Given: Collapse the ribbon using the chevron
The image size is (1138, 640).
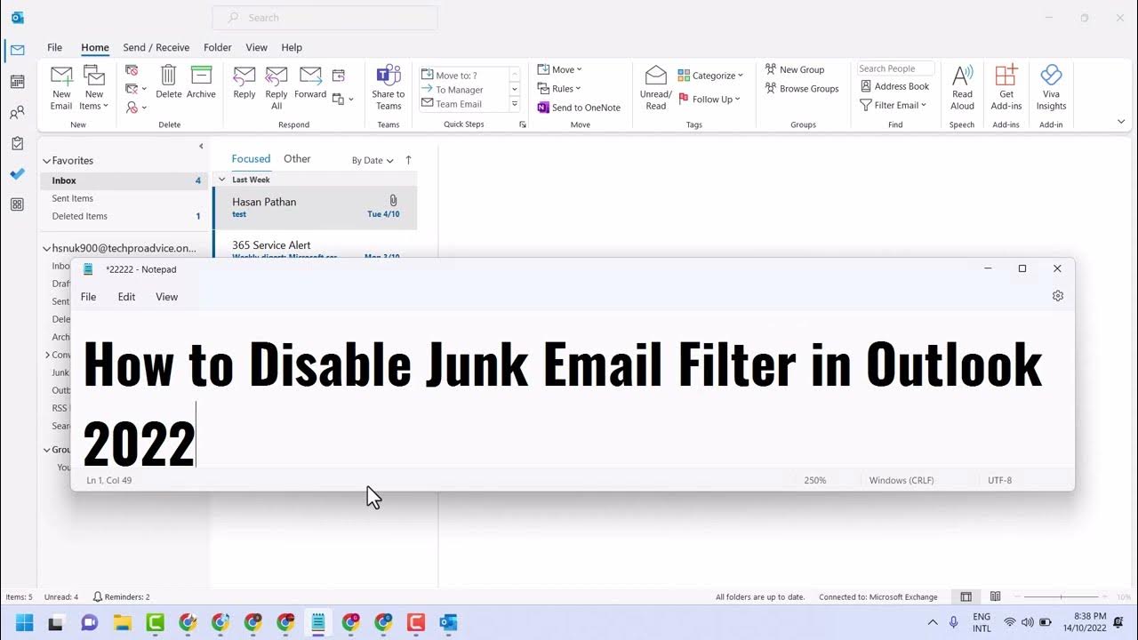Looking at the screenshot, I should (1121, 122).
